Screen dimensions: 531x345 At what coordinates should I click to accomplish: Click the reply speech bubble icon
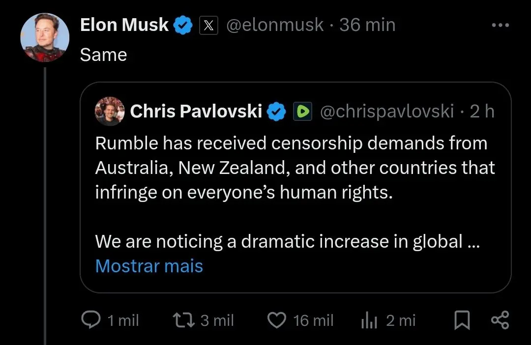point(90,320)
